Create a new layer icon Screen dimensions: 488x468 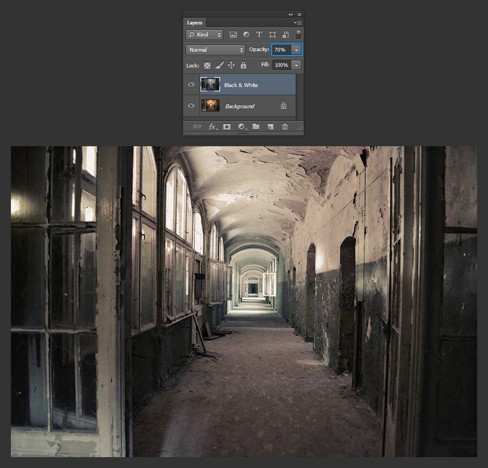[x=271, y=127]
